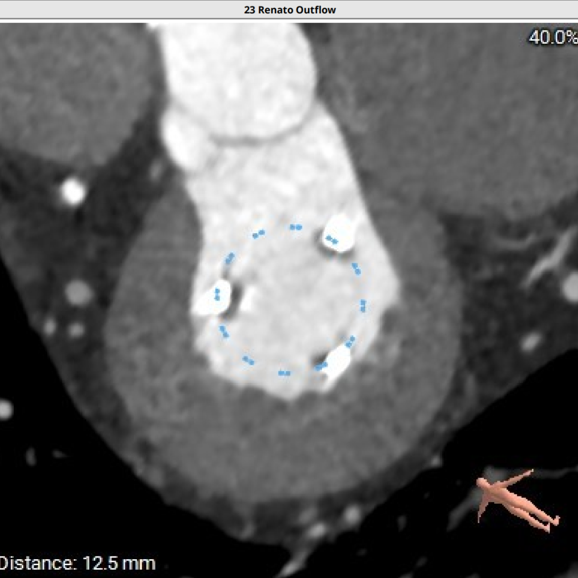Pick the rightmost blue marker on the ring
The height and width of the screenshot is (578, 578).
pos(363,306)
